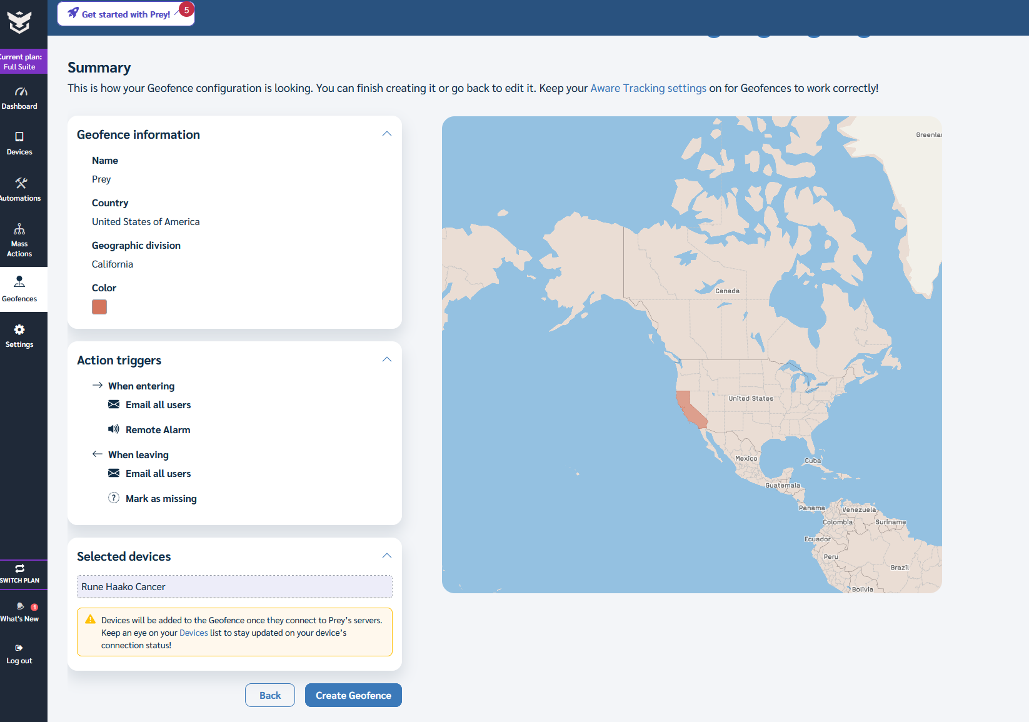Open the Mass Actions hierarchy icon

coord(19,229)
